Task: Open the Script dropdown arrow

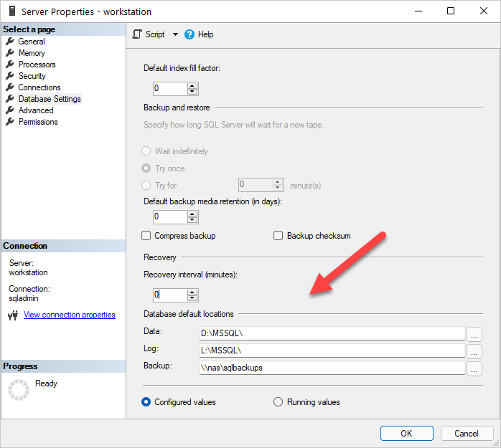Action: (175, 34)
